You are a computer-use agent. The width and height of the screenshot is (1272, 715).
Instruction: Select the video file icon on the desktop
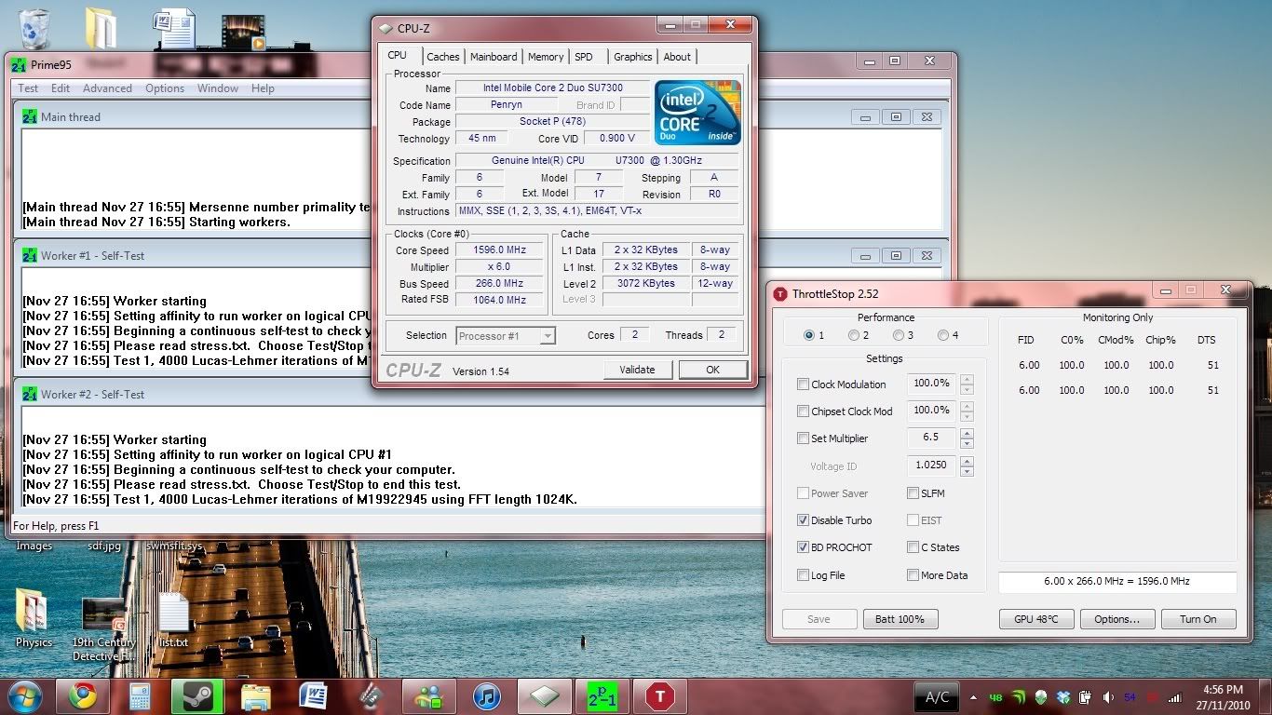pyautogui.click(x=242, y=31)
